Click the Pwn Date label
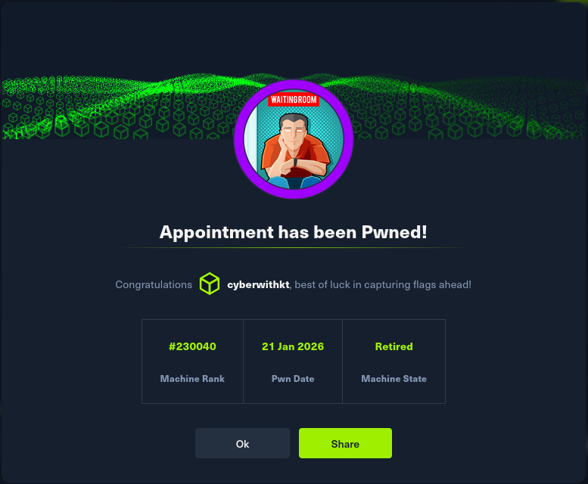The width and height of the screenshot is (588, 484). click(293, 379)
